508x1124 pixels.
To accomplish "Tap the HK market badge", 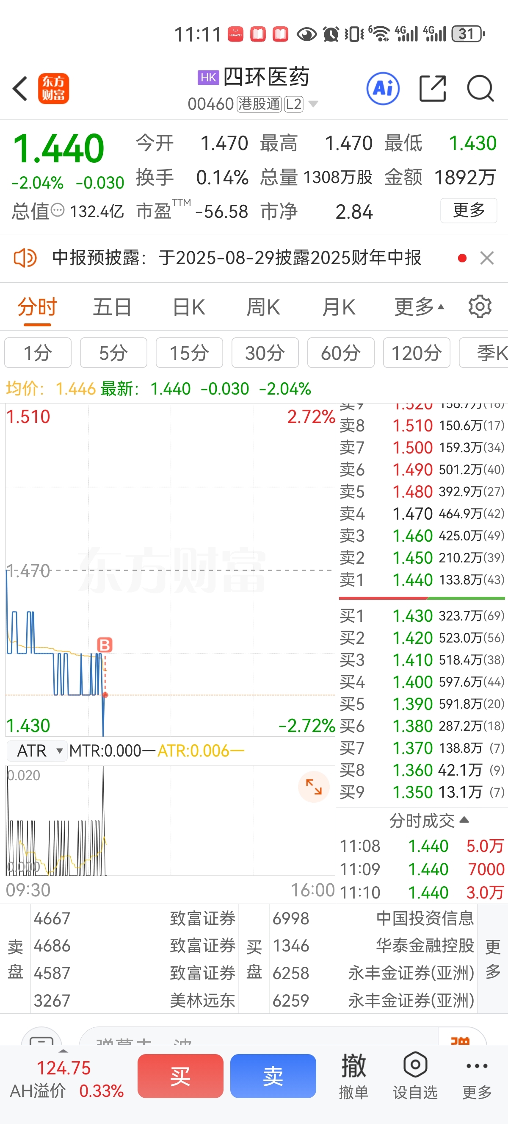I will pyautogui.click(x=208, y=77).
